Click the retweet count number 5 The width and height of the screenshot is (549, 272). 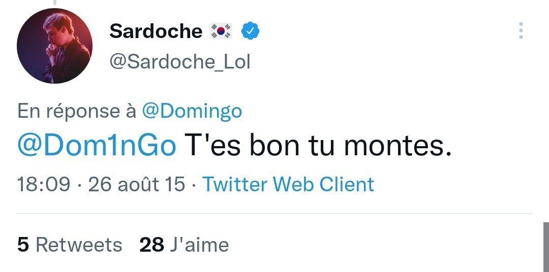[23, 245]
